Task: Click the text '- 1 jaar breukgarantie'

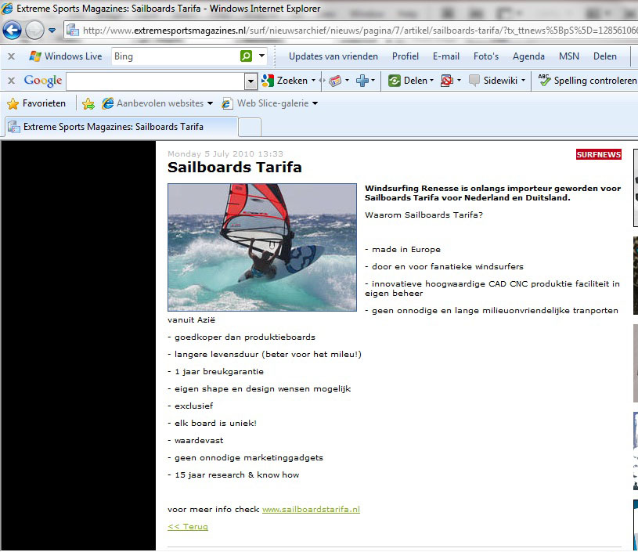Action: point(215,371)
